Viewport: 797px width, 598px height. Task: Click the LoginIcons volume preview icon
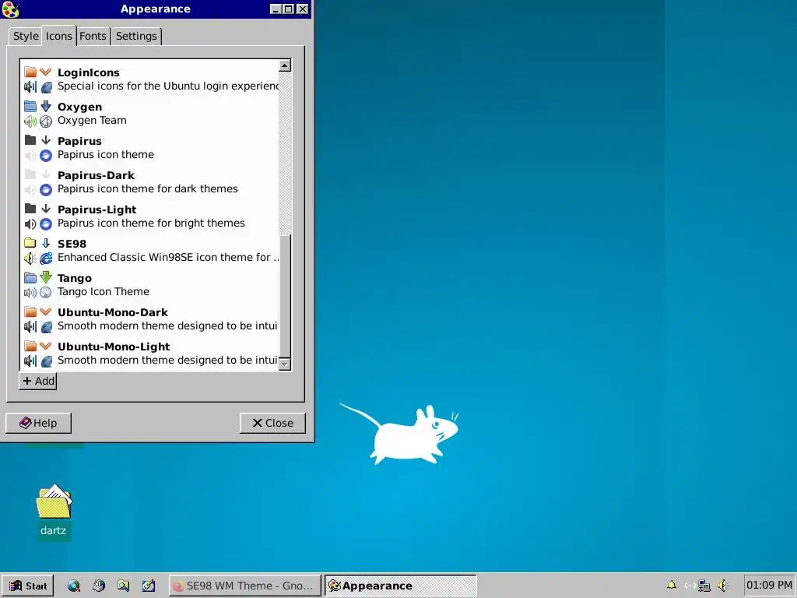pyautogui.click(x=30, y=87)
